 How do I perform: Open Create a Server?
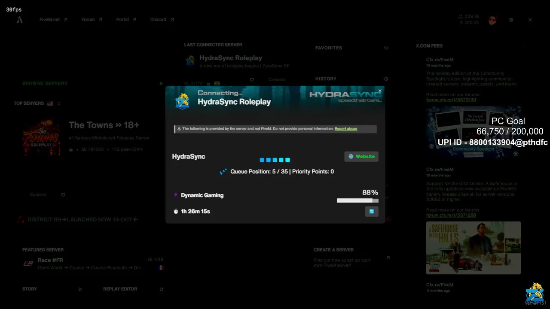334,250
